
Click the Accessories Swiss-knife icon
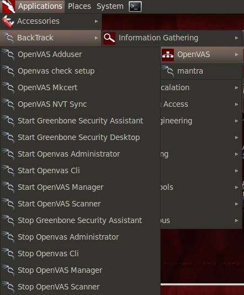8,21
